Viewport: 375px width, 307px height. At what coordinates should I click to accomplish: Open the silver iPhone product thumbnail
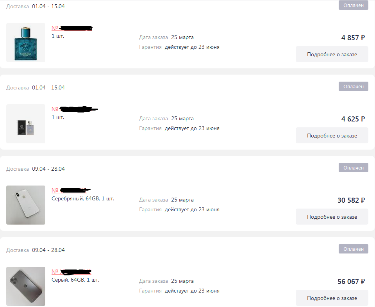tap(26, 205)
